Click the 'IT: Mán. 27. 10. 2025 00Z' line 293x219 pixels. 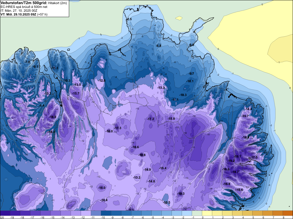point(19,11)
